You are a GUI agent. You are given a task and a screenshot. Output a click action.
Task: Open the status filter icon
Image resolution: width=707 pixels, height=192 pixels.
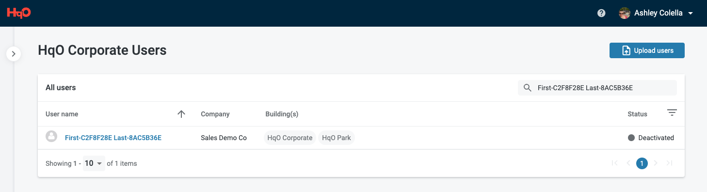click(x=672, y=113)
